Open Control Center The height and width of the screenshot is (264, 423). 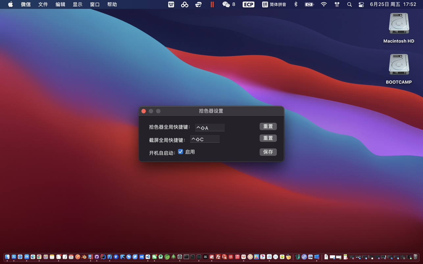pyautogui.click(x=361, y=4)
